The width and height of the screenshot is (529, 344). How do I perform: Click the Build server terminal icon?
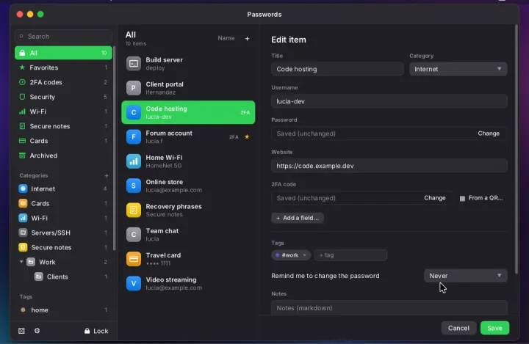[134, 64]
